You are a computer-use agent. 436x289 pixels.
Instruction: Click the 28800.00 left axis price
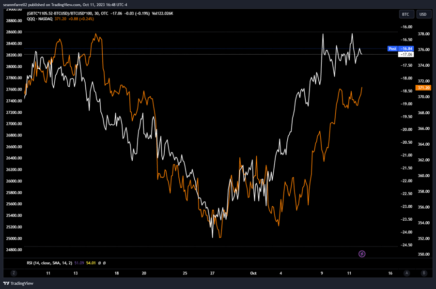(14, 20)
